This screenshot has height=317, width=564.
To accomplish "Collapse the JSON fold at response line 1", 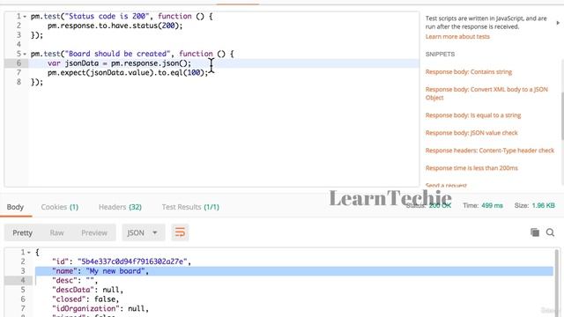I will click(29, 253).
